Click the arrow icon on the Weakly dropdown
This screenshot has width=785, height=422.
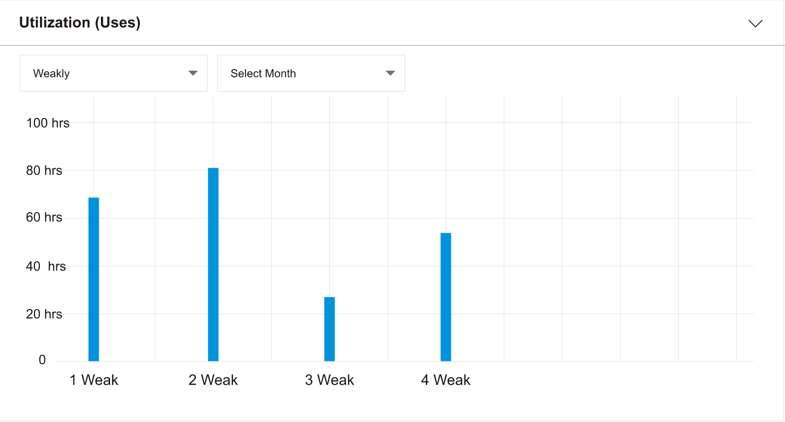(193, 73)
